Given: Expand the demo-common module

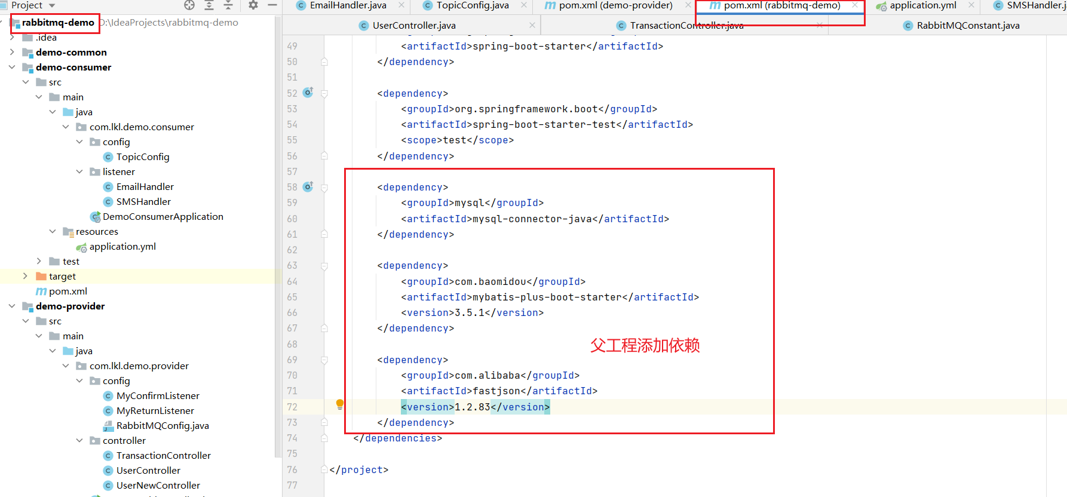Looking at the screenshot, I should click(12, 52).
